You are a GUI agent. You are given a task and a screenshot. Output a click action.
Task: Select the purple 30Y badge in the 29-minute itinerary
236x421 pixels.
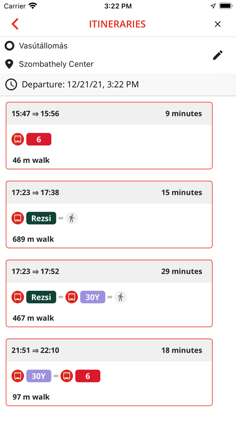point(93,297)
